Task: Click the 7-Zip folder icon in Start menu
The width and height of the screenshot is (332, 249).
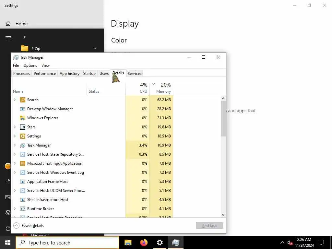Action: (x=25, y=49)
